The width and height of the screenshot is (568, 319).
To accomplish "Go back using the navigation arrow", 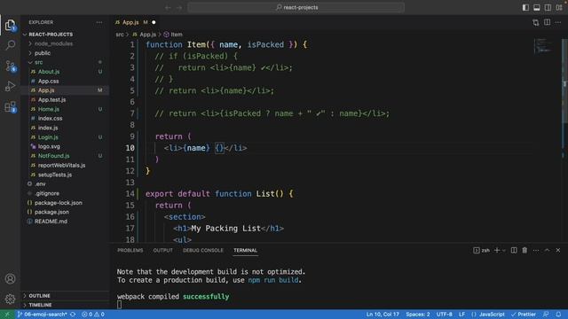I will [x=168, y=8].
